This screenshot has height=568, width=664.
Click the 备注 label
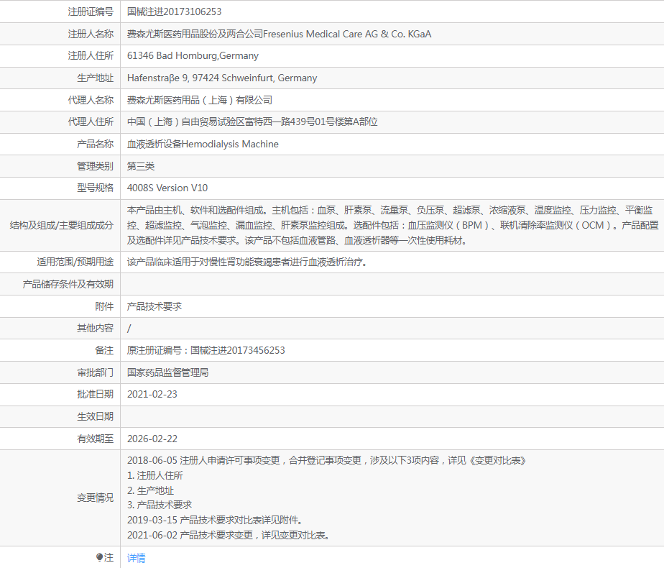104,350
